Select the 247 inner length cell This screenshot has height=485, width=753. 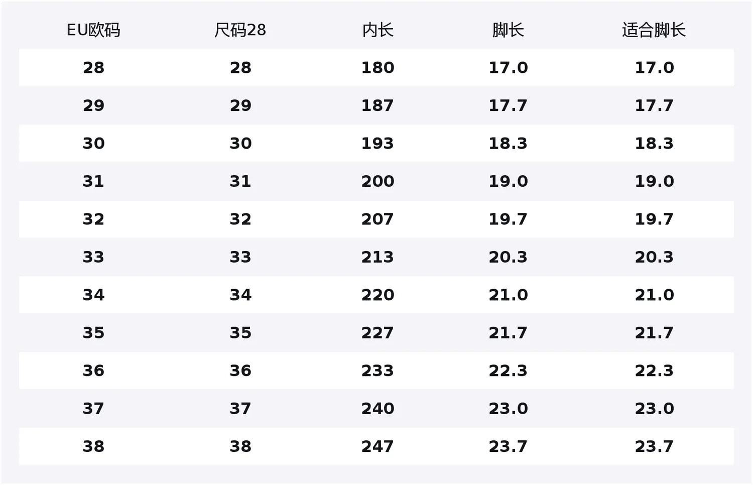[x=378, y=446]
